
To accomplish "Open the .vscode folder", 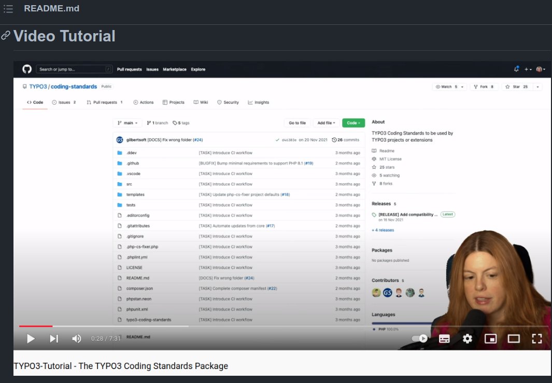I will 133,173.
